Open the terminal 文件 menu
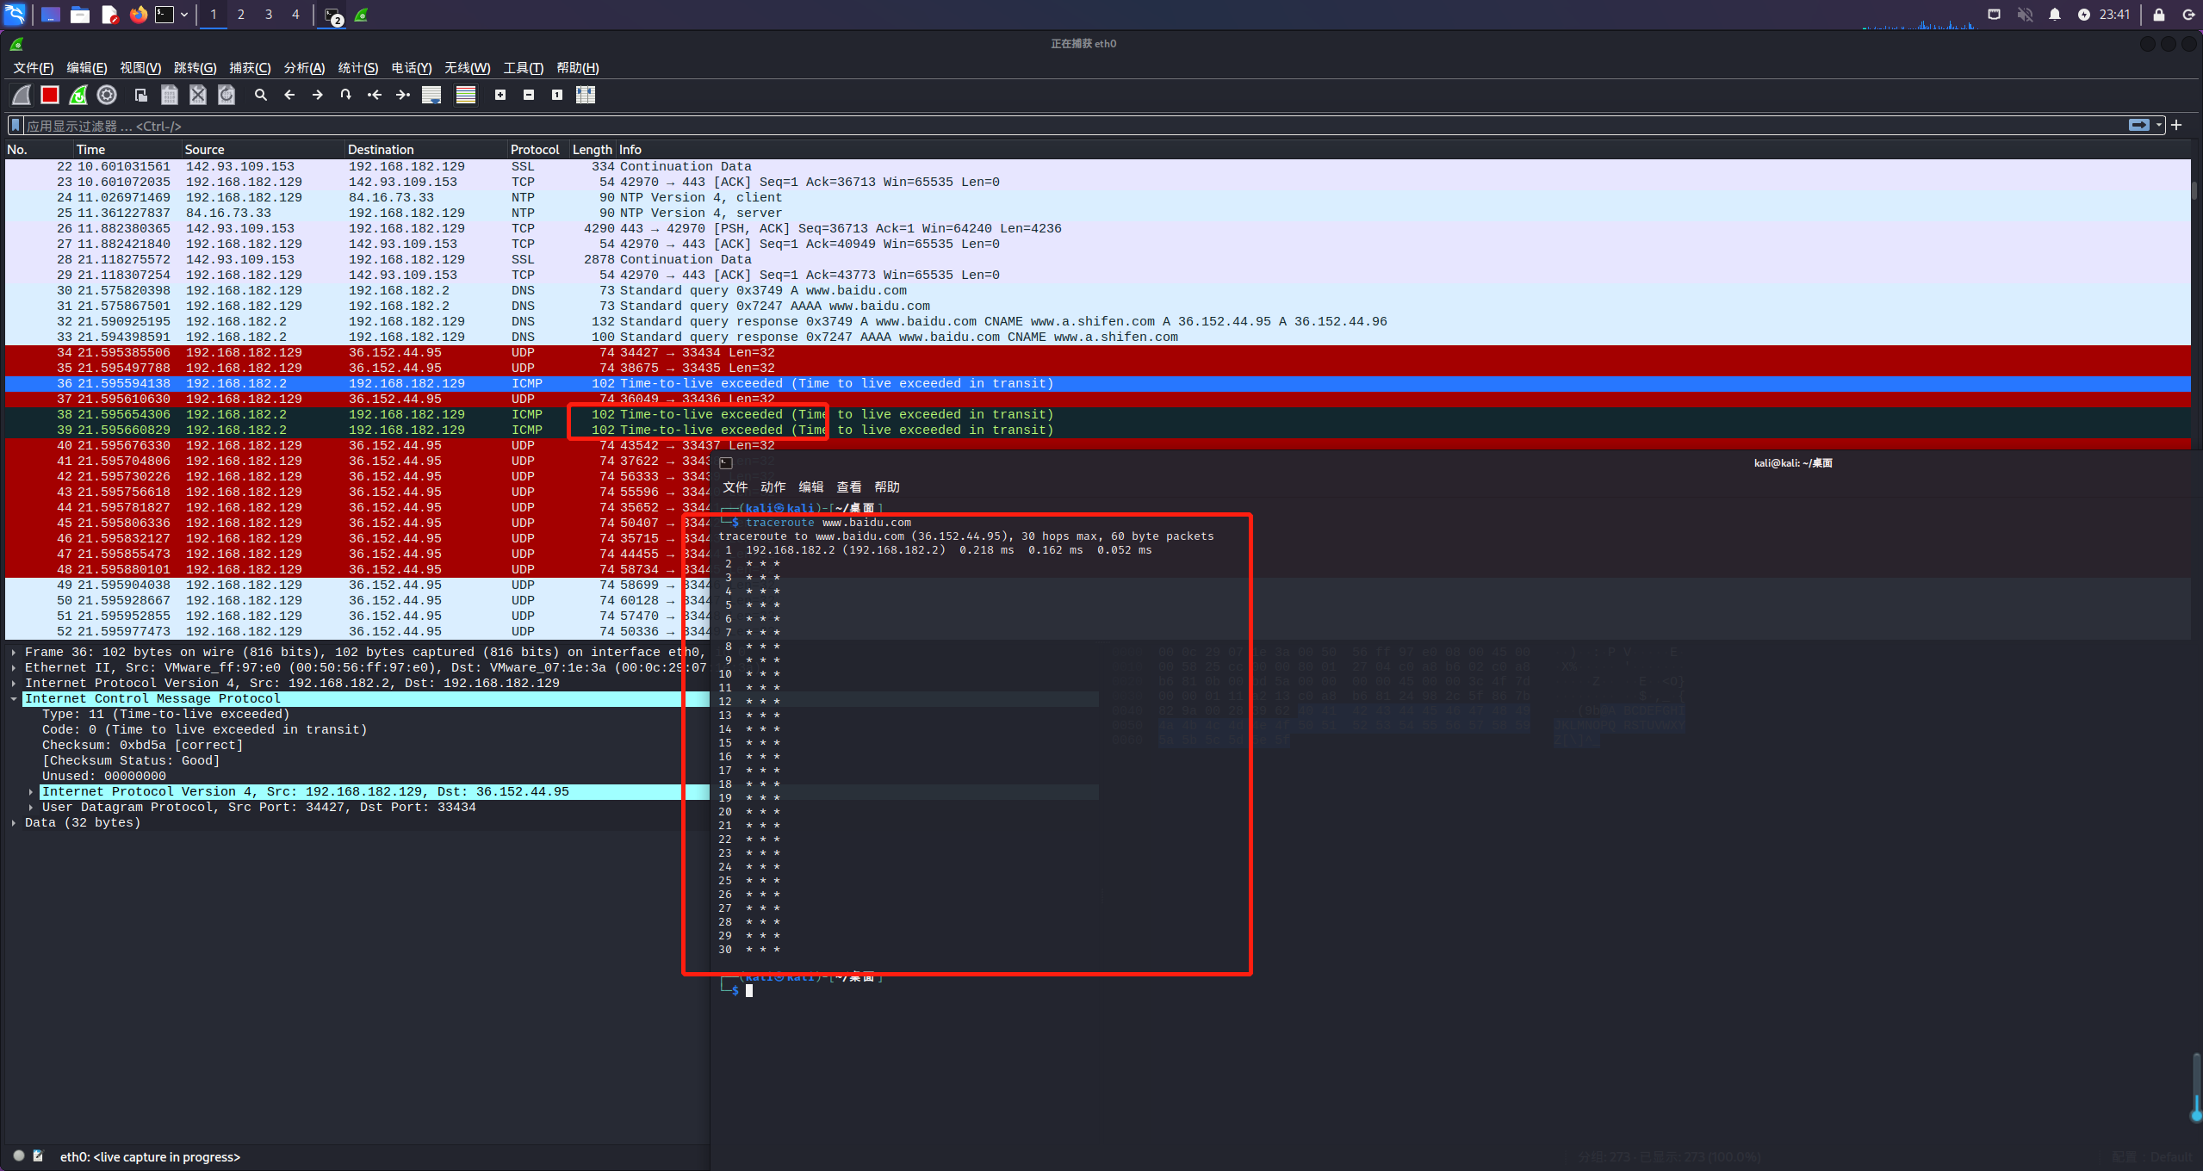This screenshot has width=2203, height=1171. (x=735, y=487)
